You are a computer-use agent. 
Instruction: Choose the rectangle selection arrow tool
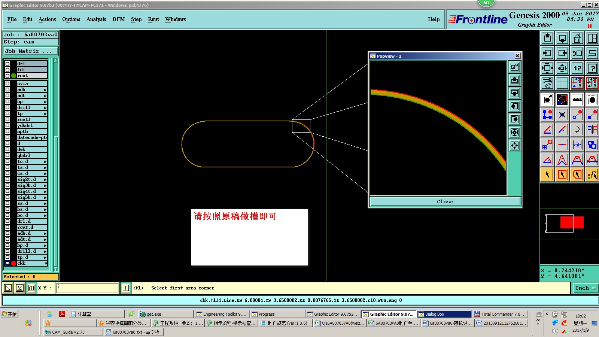(x=562, y=174)
